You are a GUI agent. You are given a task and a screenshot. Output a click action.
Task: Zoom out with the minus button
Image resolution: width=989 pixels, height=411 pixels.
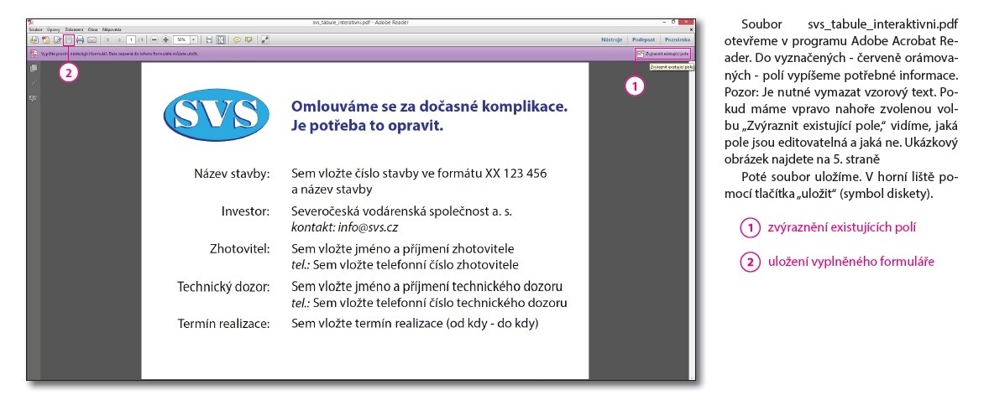[154, 39]
